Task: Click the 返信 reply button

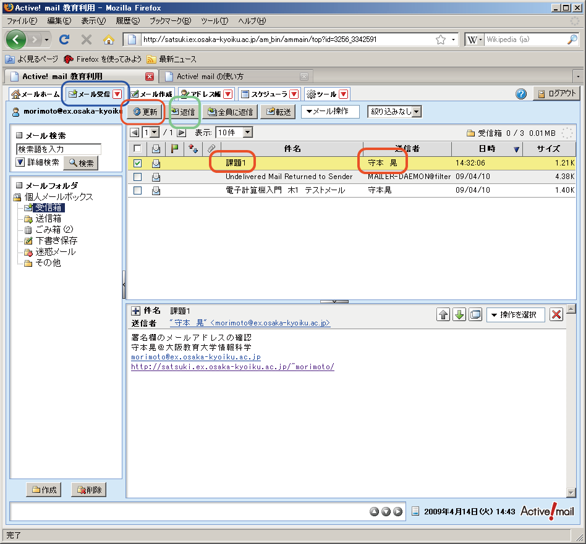Action: pyautogui.click(x=184, y=112)
